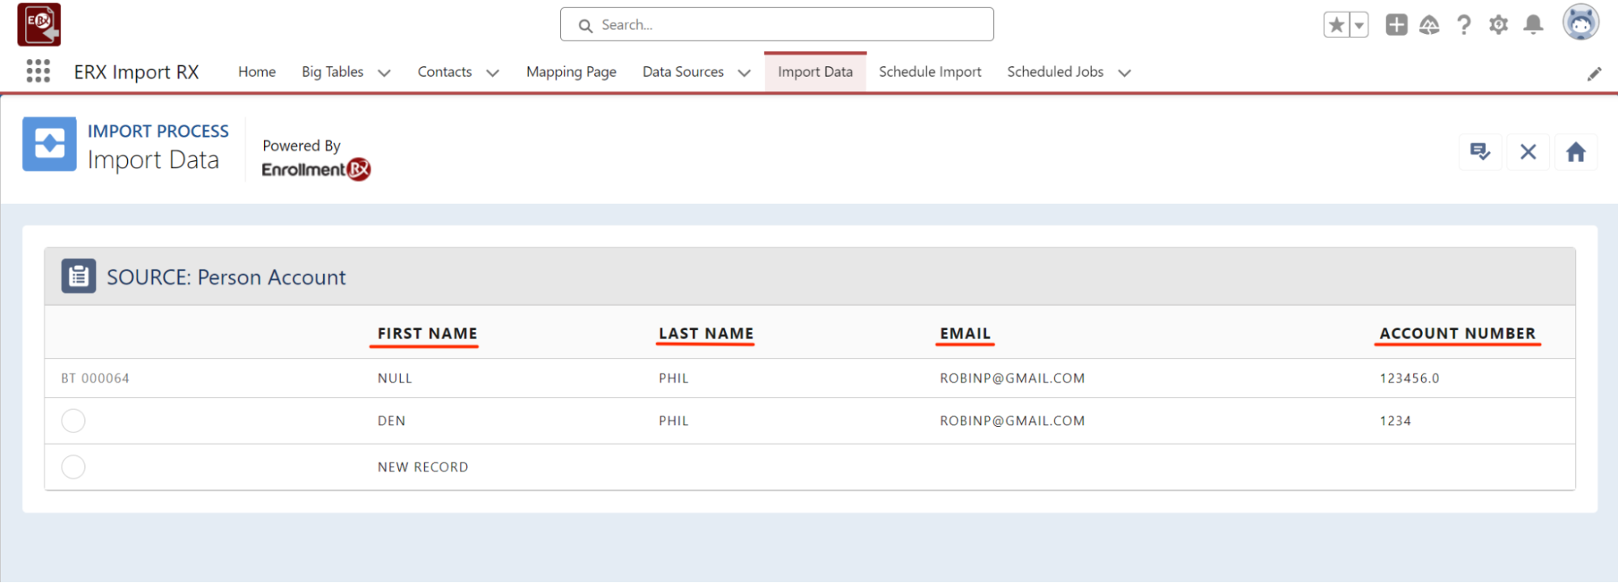The image size is (1618, 583).
Task: Click the pencil edit navigation icon
Action: [1594, 74]
